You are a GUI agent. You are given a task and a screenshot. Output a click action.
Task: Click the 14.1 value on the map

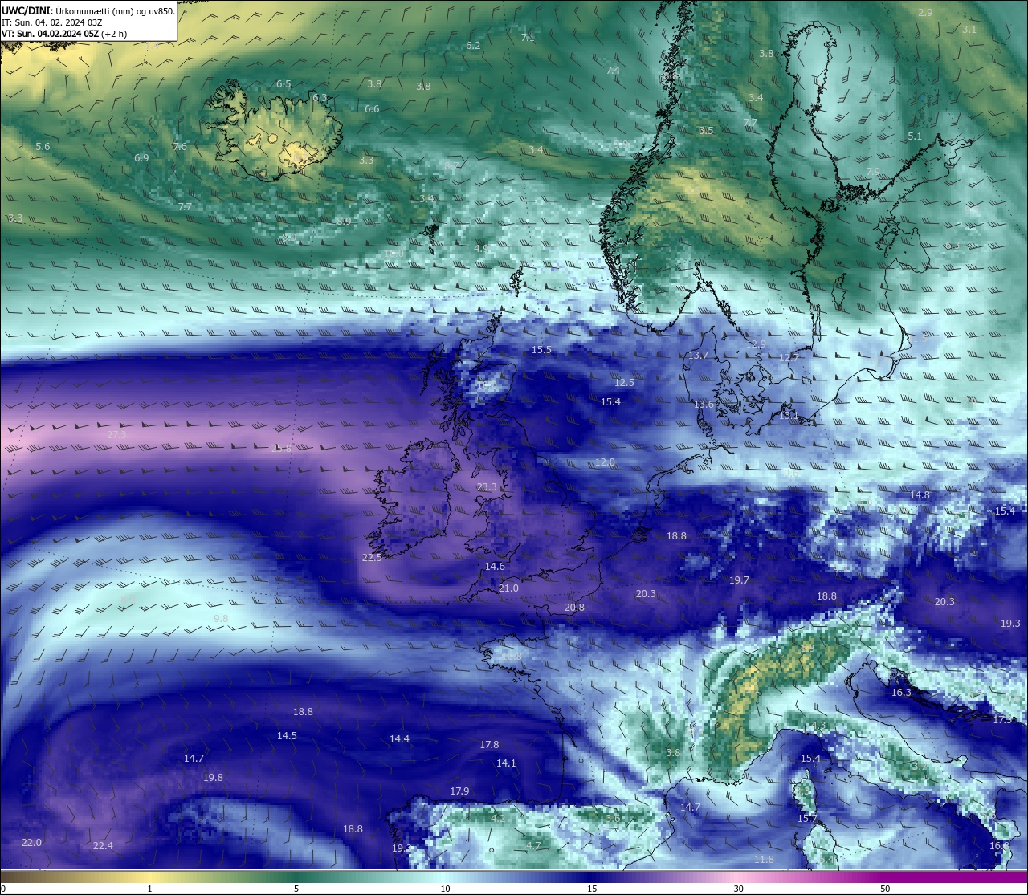[506, 763]
